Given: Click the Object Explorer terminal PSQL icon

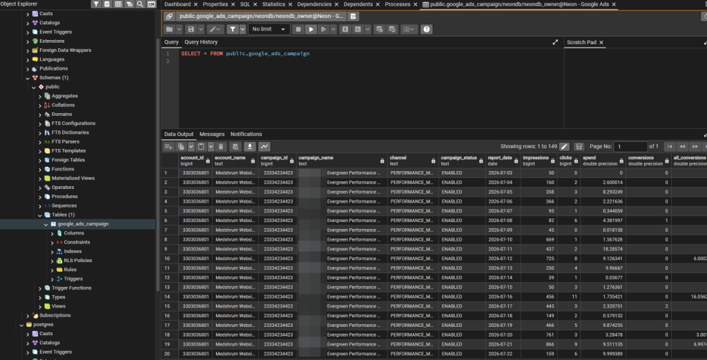Looking at the screenshot, I should click(x=151, y=4).
